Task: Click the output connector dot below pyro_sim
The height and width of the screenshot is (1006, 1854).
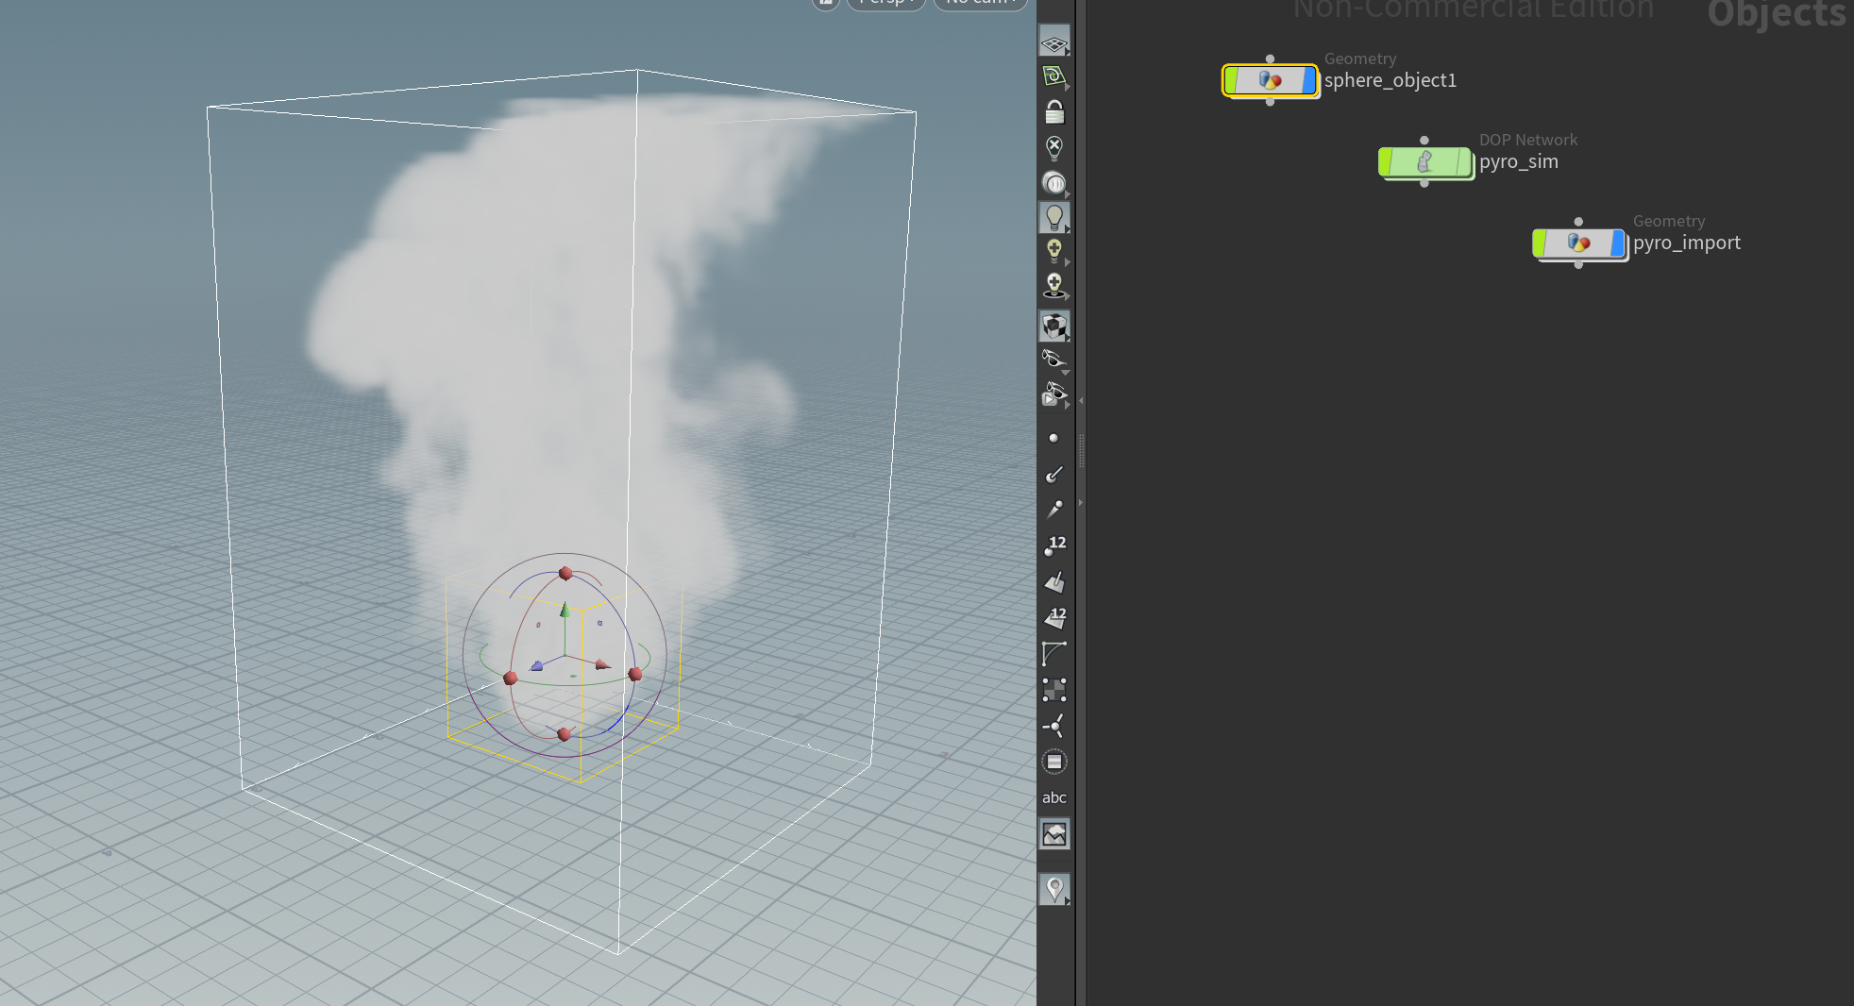Action: (1425, 183)
